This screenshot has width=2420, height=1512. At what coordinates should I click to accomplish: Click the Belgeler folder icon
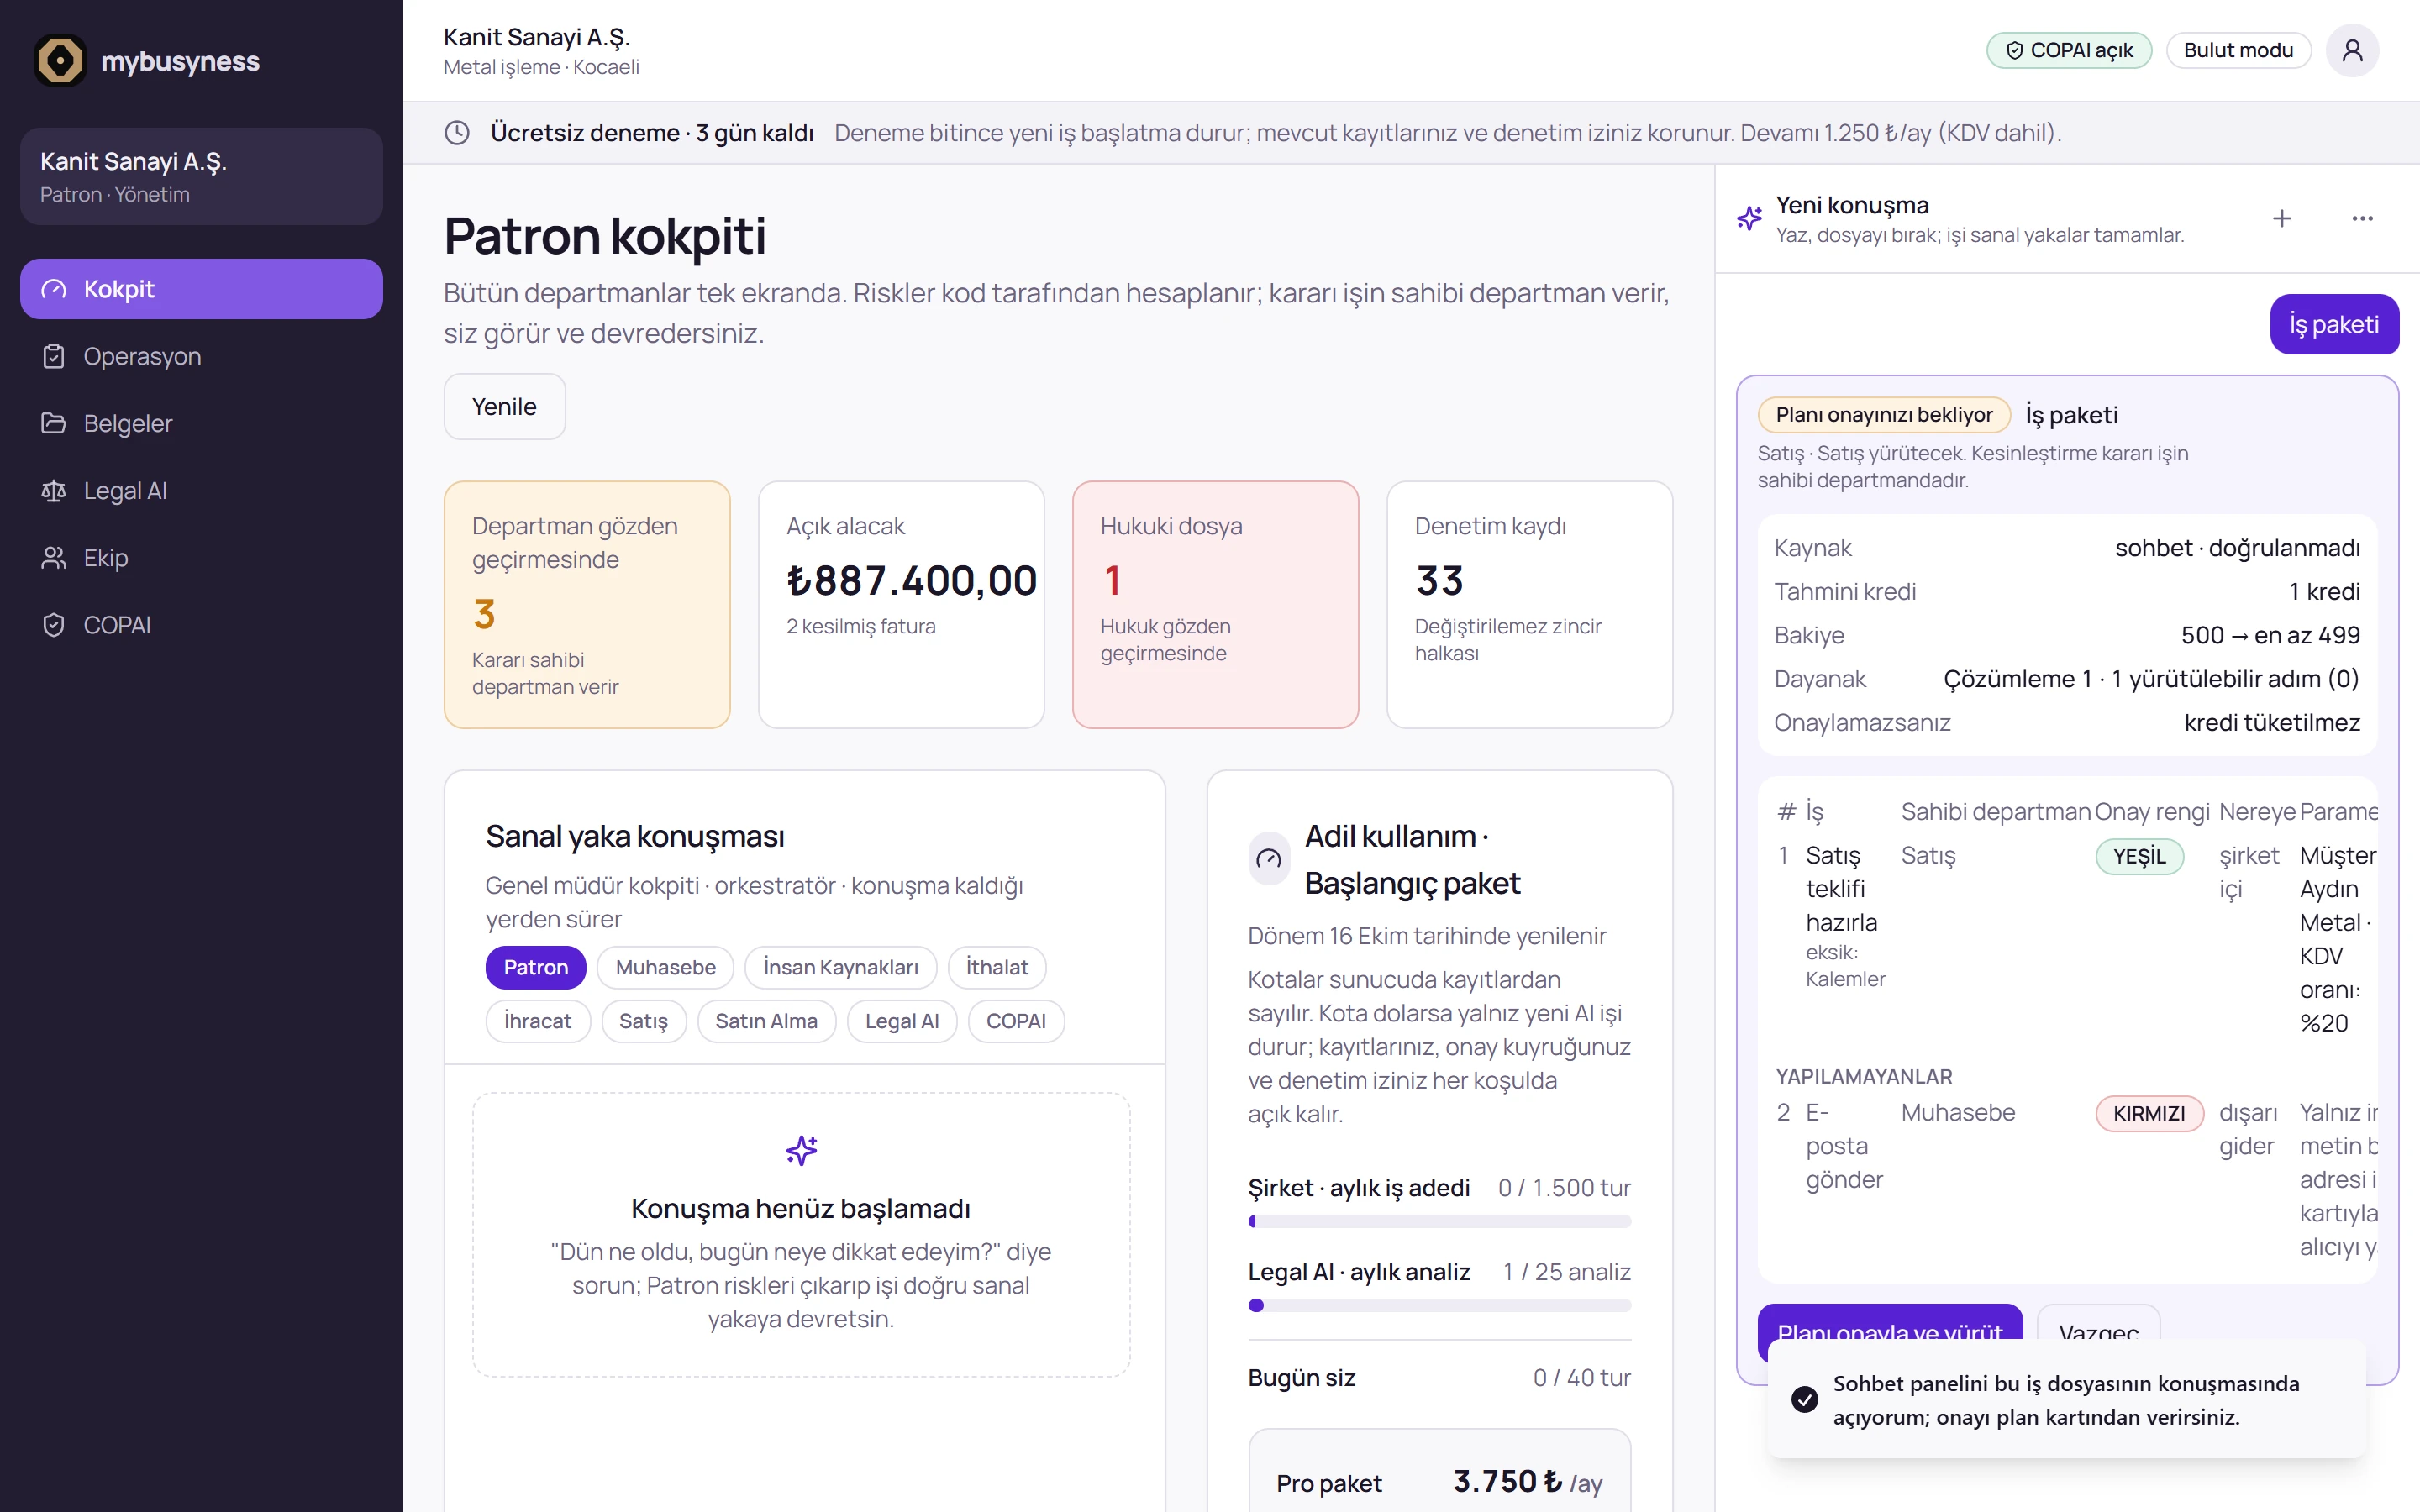point(54,423)
